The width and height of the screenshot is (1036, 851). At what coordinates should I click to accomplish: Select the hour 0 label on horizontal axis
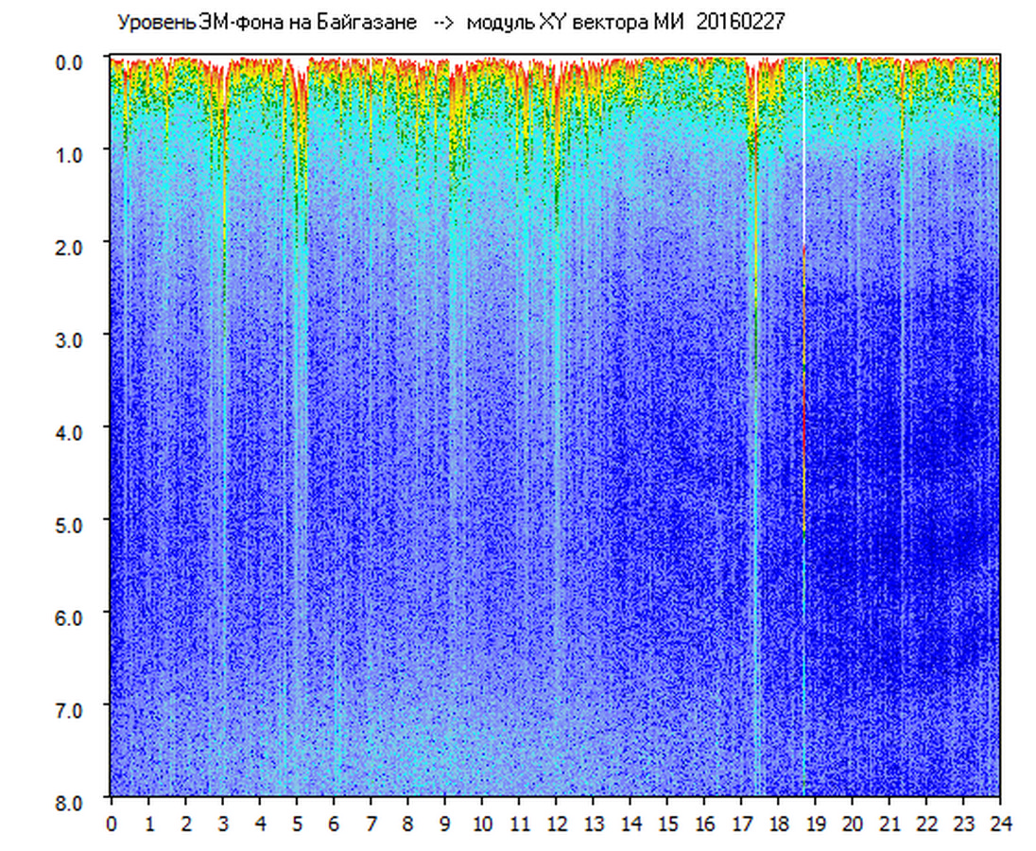[x=112, y=824]
